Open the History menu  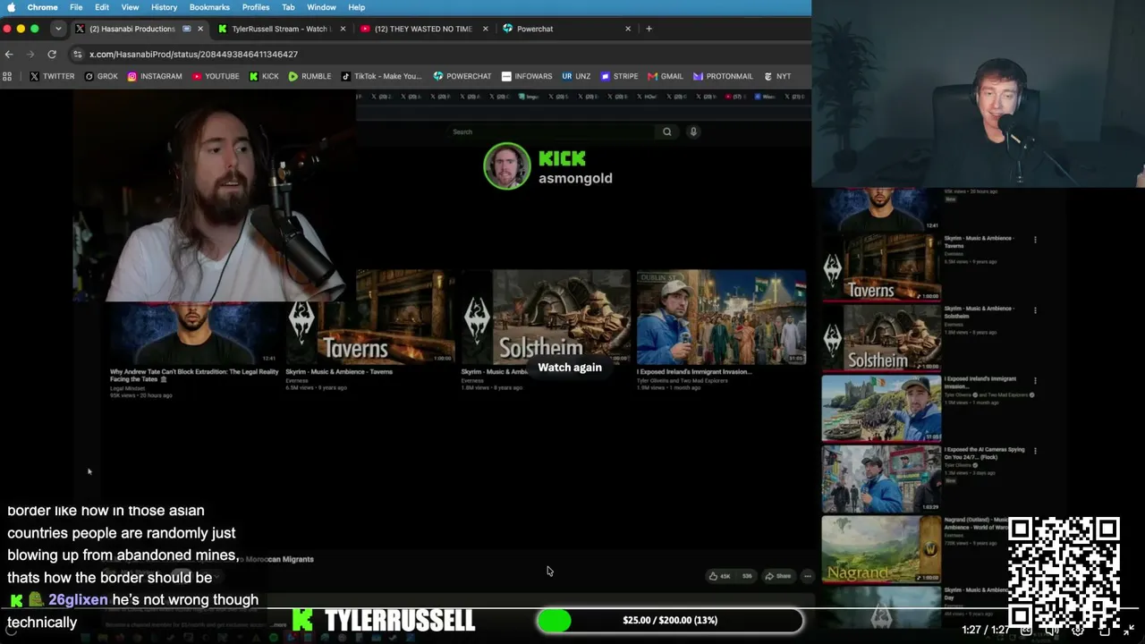click(164, 7)
